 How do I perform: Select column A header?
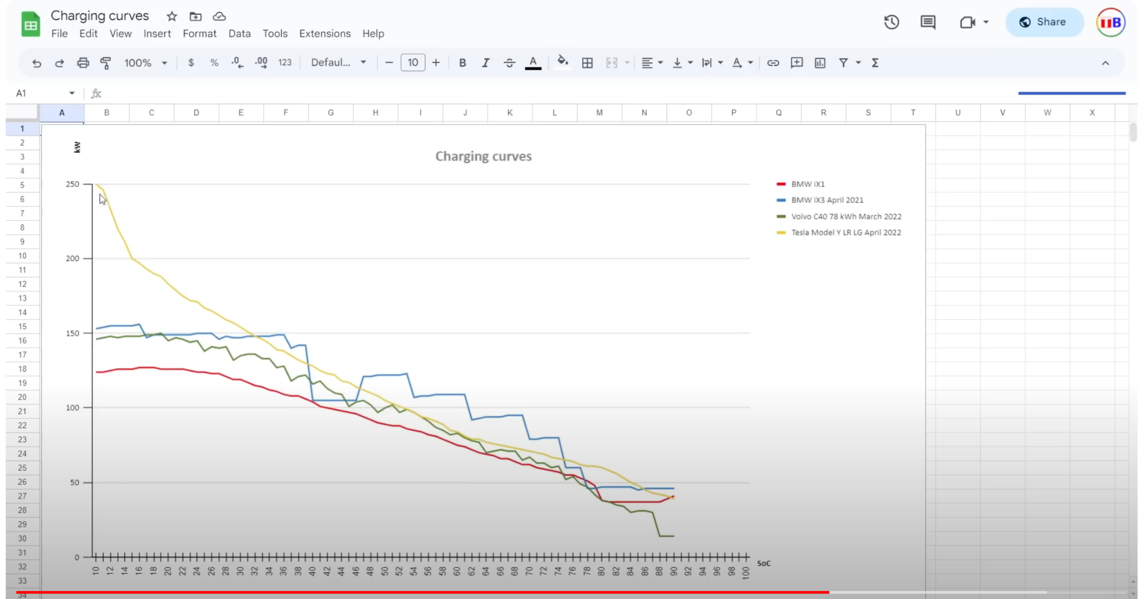62,113
